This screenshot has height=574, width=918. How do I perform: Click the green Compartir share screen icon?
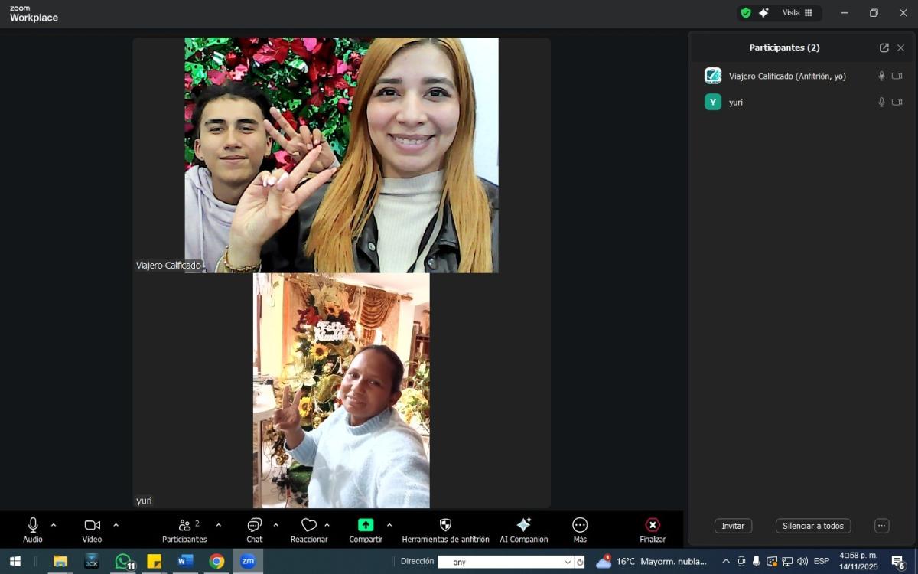pos(366,525)
